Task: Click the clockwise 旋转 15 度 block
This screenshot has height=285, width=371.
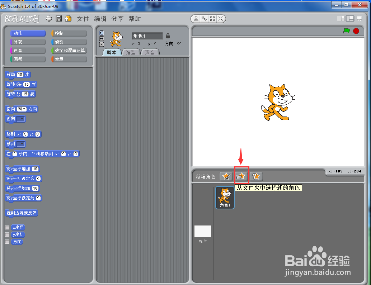Action: pos(21,84)
